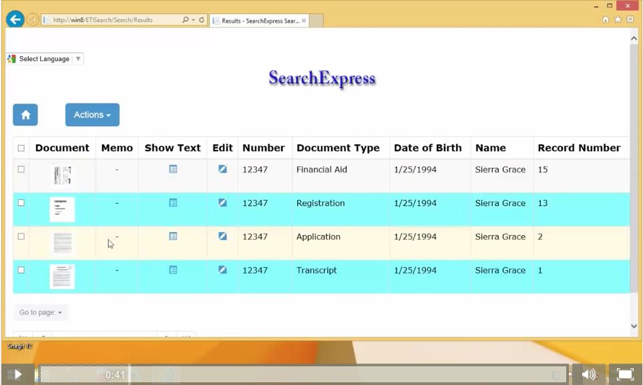Click the blue Home icon button
Screen dimensions: 643x385
pos(25,114)
